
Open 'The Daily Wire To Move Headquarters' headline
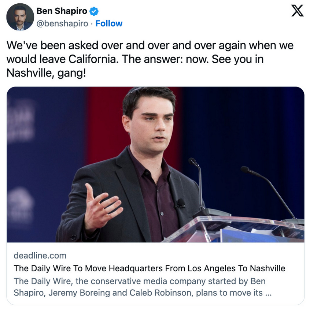coord(150,268)
